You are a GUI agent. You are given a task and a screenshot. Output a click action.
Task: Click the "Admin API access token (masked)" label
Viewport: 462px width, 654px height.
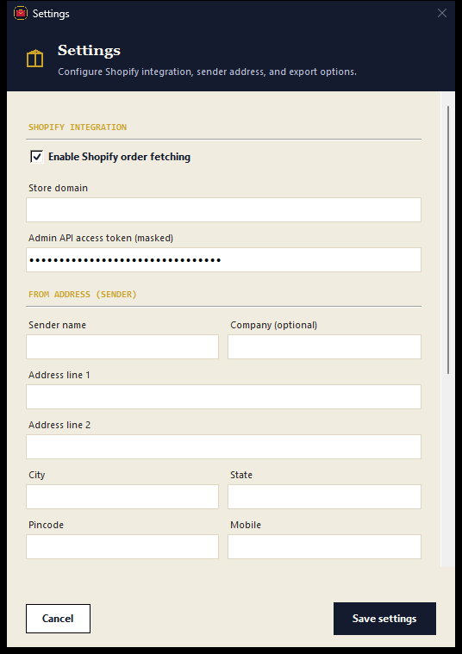point(101,238)
